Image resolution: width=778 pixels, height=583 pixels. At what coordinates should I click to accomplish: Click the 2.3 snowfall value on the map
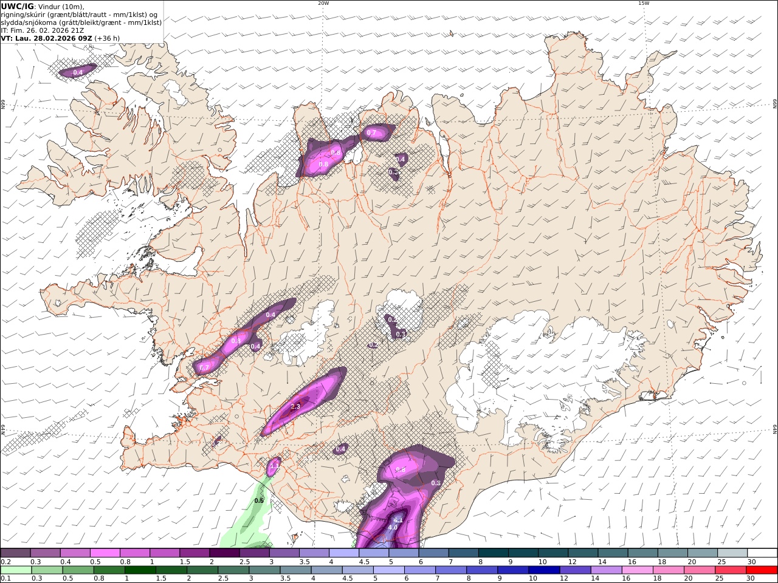[x=295, y=406]
